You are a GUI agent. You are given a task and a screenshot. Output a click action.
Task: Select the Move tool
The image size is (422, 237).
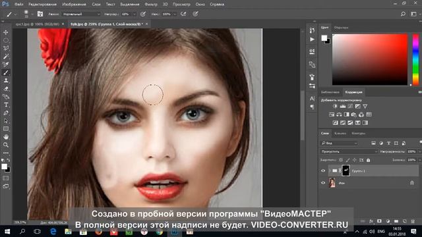6,32
